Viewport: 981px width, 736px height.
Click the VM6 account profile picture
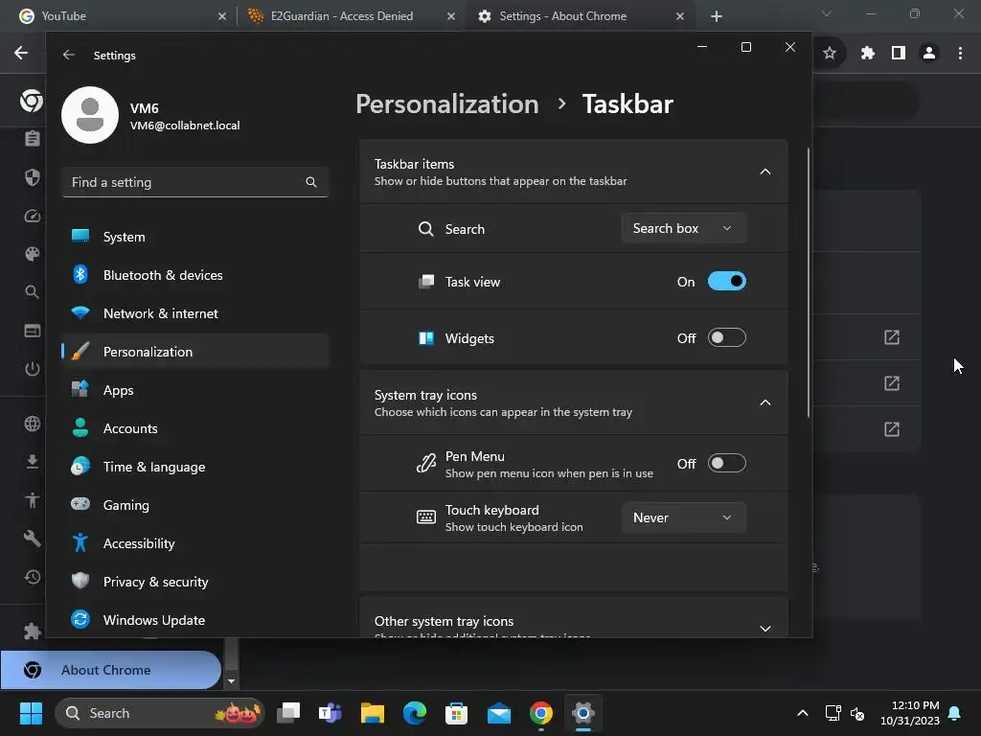[x=90, y=115]
